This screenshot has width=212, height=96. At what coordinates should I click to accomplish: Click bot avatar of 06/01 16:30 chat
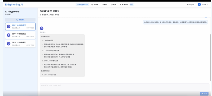(x=8, y=35)
